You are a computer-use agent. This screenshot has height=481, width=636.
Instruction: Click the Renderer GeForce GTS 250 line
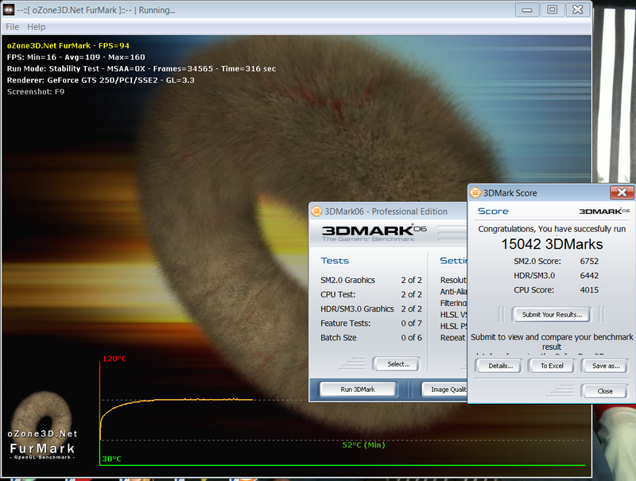click(x=101, y=80)
